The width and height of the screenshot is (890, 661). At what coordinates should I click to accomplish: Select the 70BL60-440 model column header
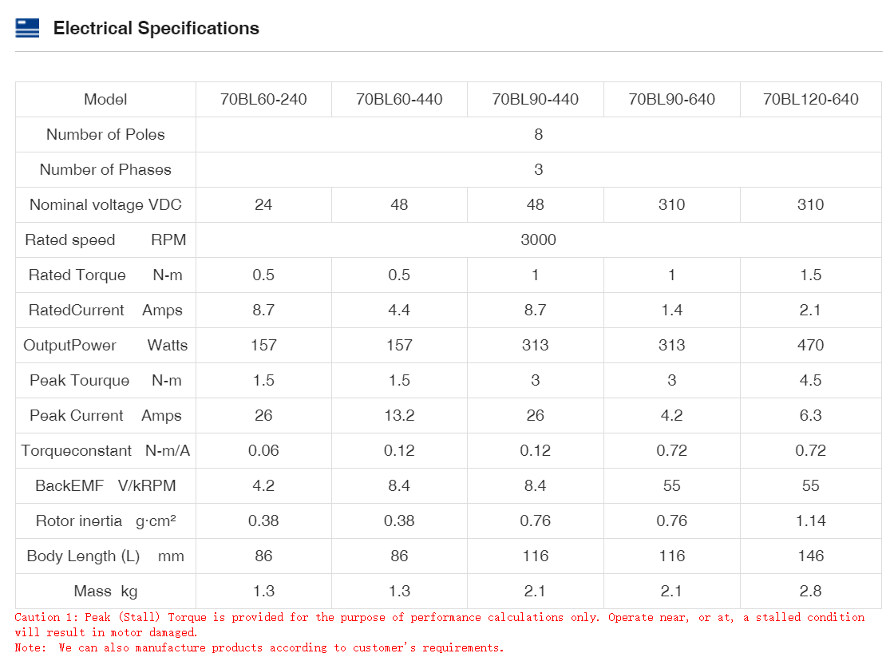tap(399, 100)
